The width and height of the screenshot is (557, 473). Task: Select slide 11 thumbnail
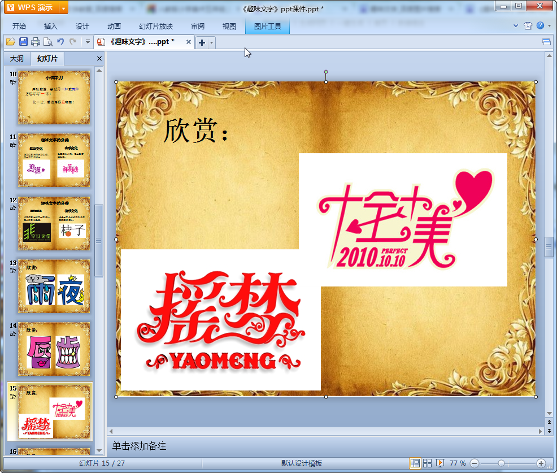click(x=54, y=160)
